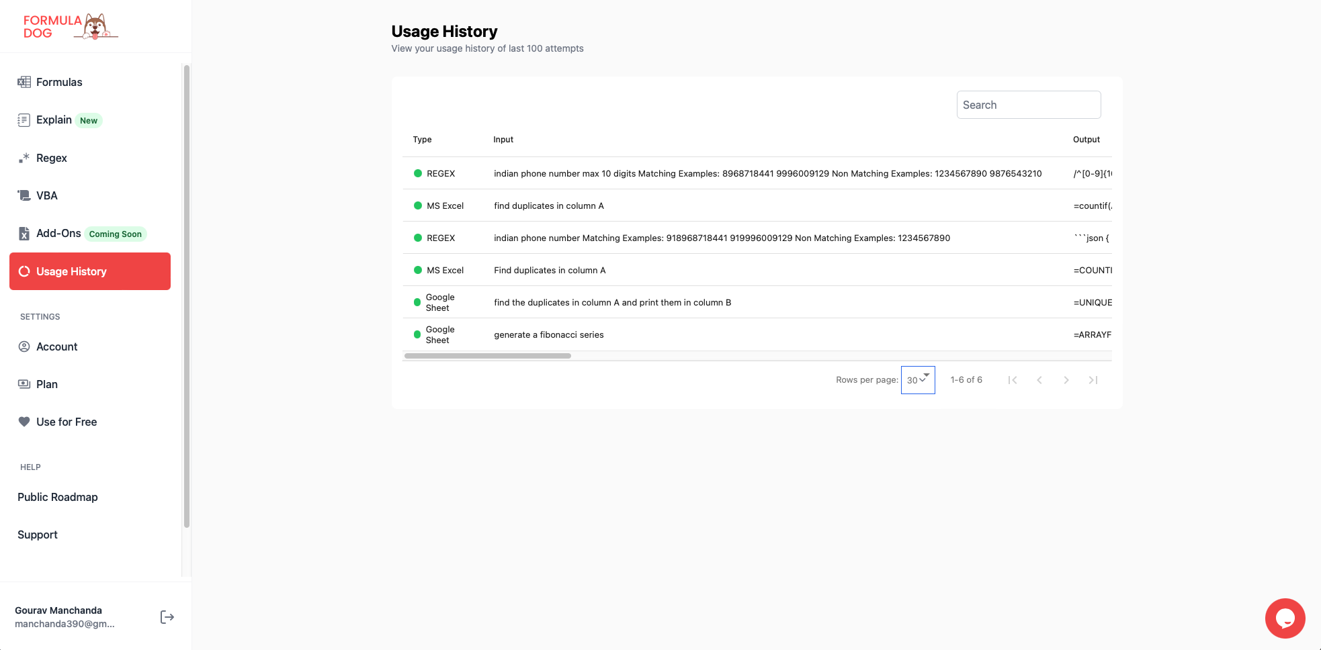Viewport: 1321px width, 650px height.
Task: Click 'Google Sheet' type in fibonacci row
Action: (x=440, y=334)
